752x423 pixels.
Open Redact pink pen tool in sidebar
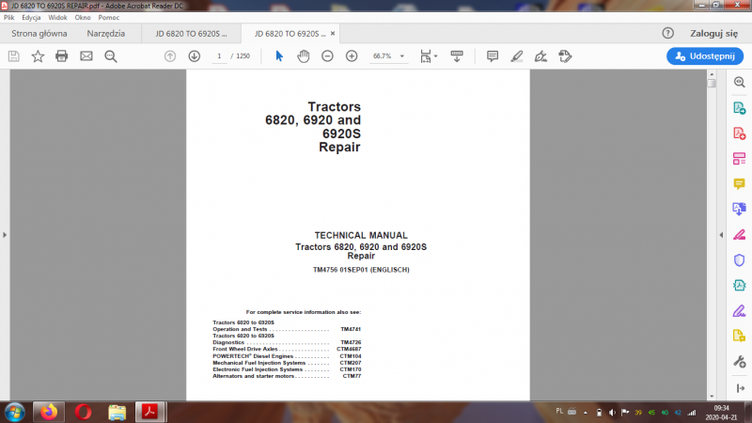pyautogui.click(x=739, y=234)
